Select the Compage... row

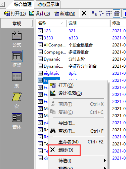82,52
